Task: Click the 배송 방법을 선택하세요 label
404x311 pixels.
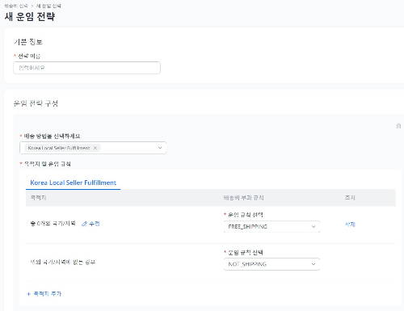Action: [x=52, y=136]
